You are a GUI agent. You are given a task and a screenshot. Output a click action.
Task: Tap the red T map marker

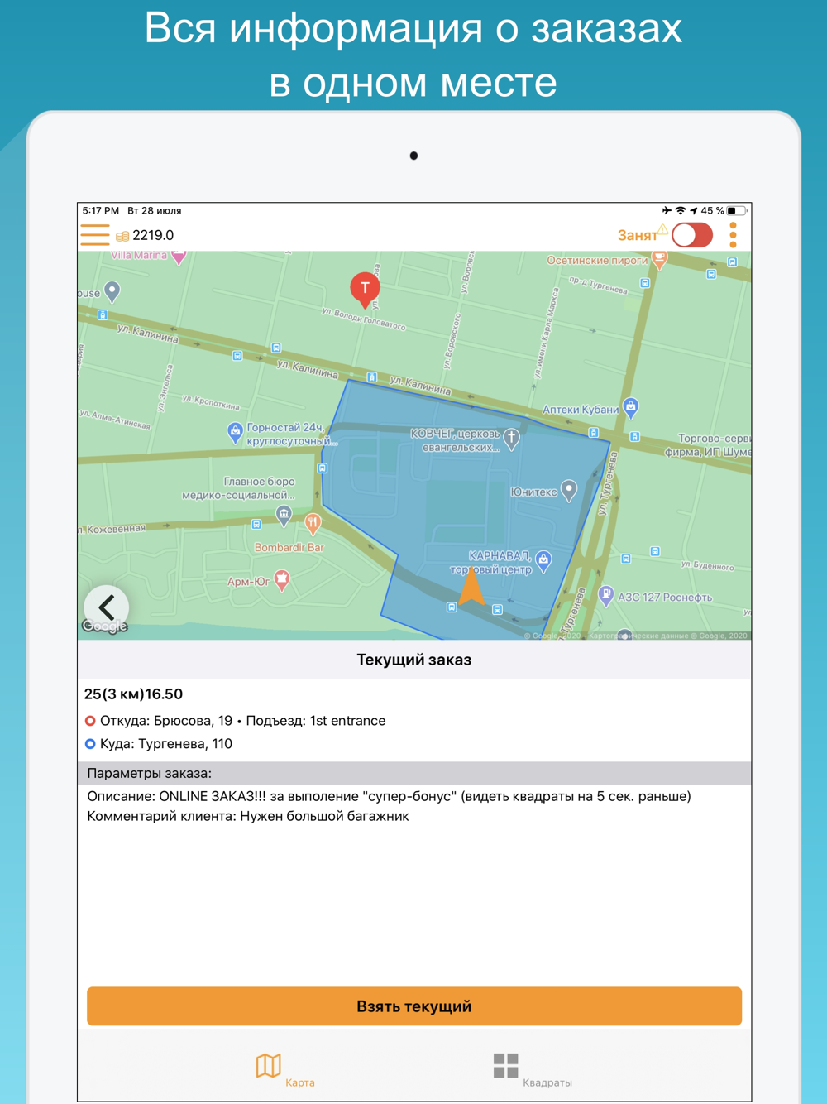[x=365, y=290]
